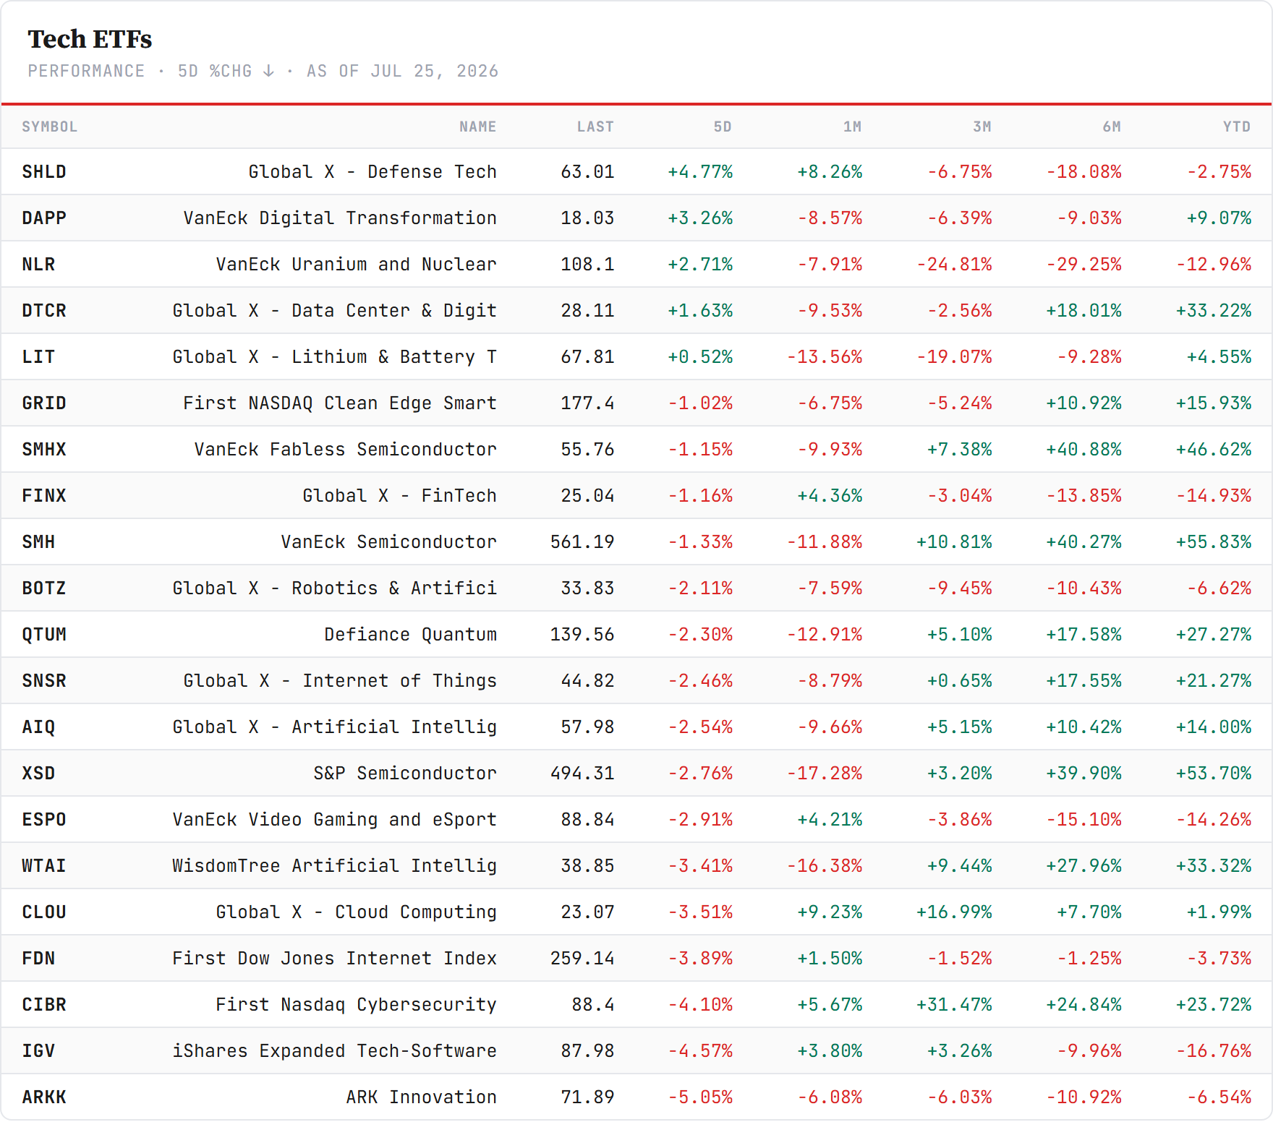The height and width of the screenshot is (1122, 1273).
Task: Open the SNSR ticker symbol
Action: (x=44, y=681)
